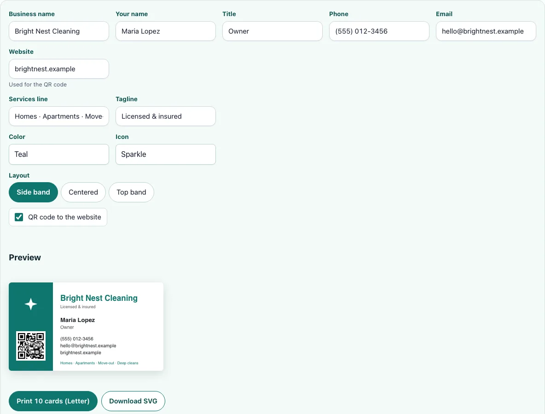
Task: Edit the Business name field
Action: click(59, 31)
